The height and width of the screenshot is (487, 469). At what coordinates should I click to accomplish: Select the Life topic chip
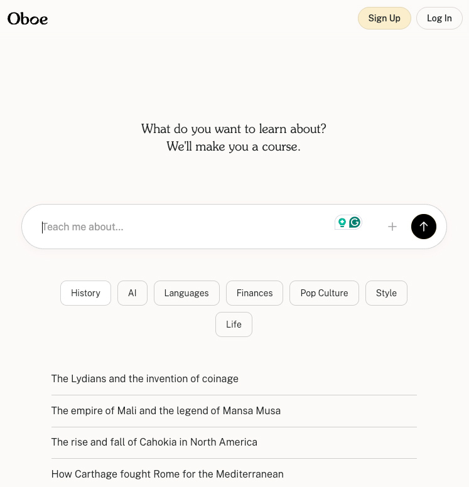coord(234,324)
